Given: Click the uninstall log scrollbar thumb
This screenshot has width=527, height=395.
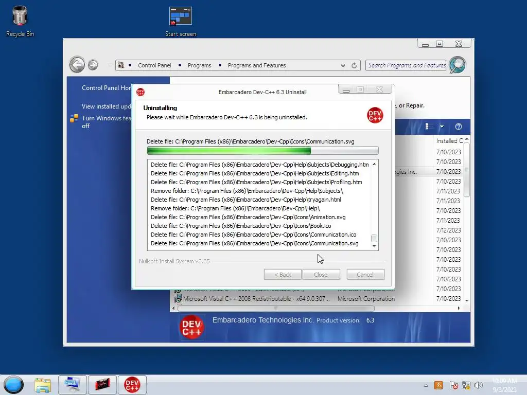Looking at the screenshot, I should tap(374, 238).
